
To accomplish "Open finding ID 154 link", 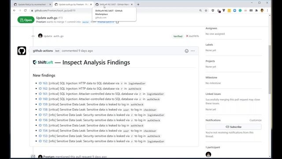I will [43, 131].
